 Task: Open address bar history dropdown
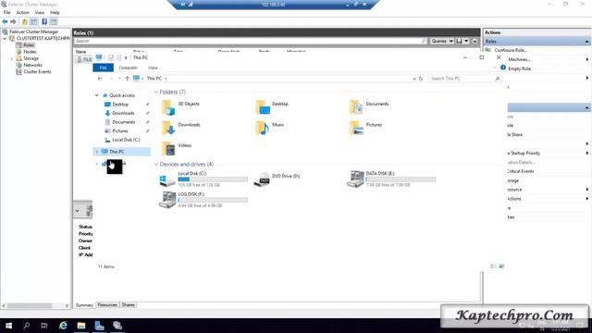click(x=414, y=79)
